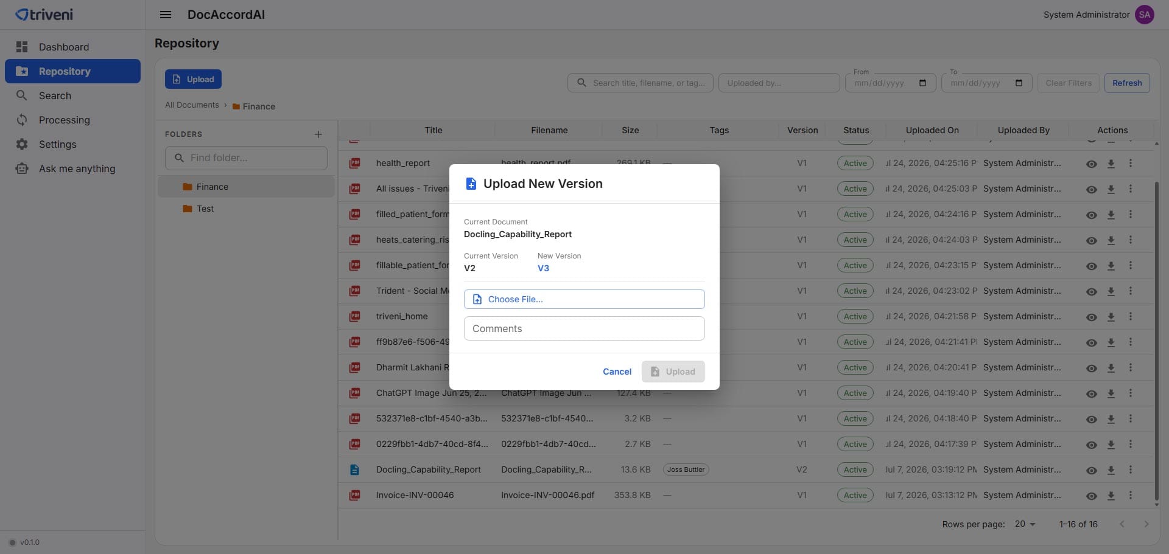Open the From date calendar picker
The image size is (1169, 554).
922,83
